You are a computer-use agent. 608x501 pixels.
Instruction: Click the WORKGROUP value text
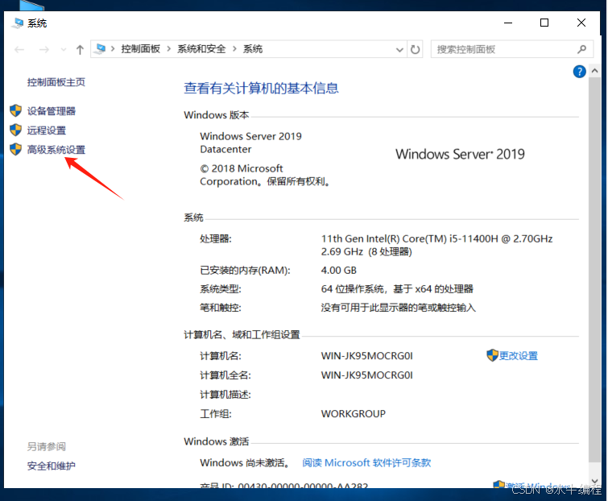pos(354,414)
